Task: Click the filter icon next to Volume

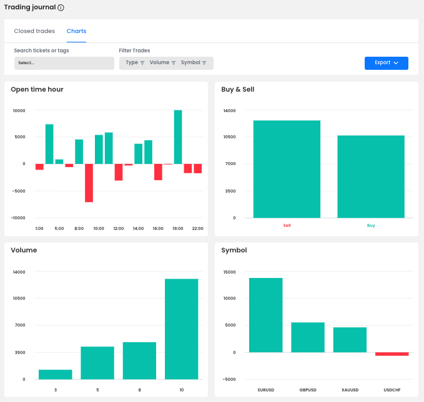Action: pyautogui.click(x=174, y=63)
